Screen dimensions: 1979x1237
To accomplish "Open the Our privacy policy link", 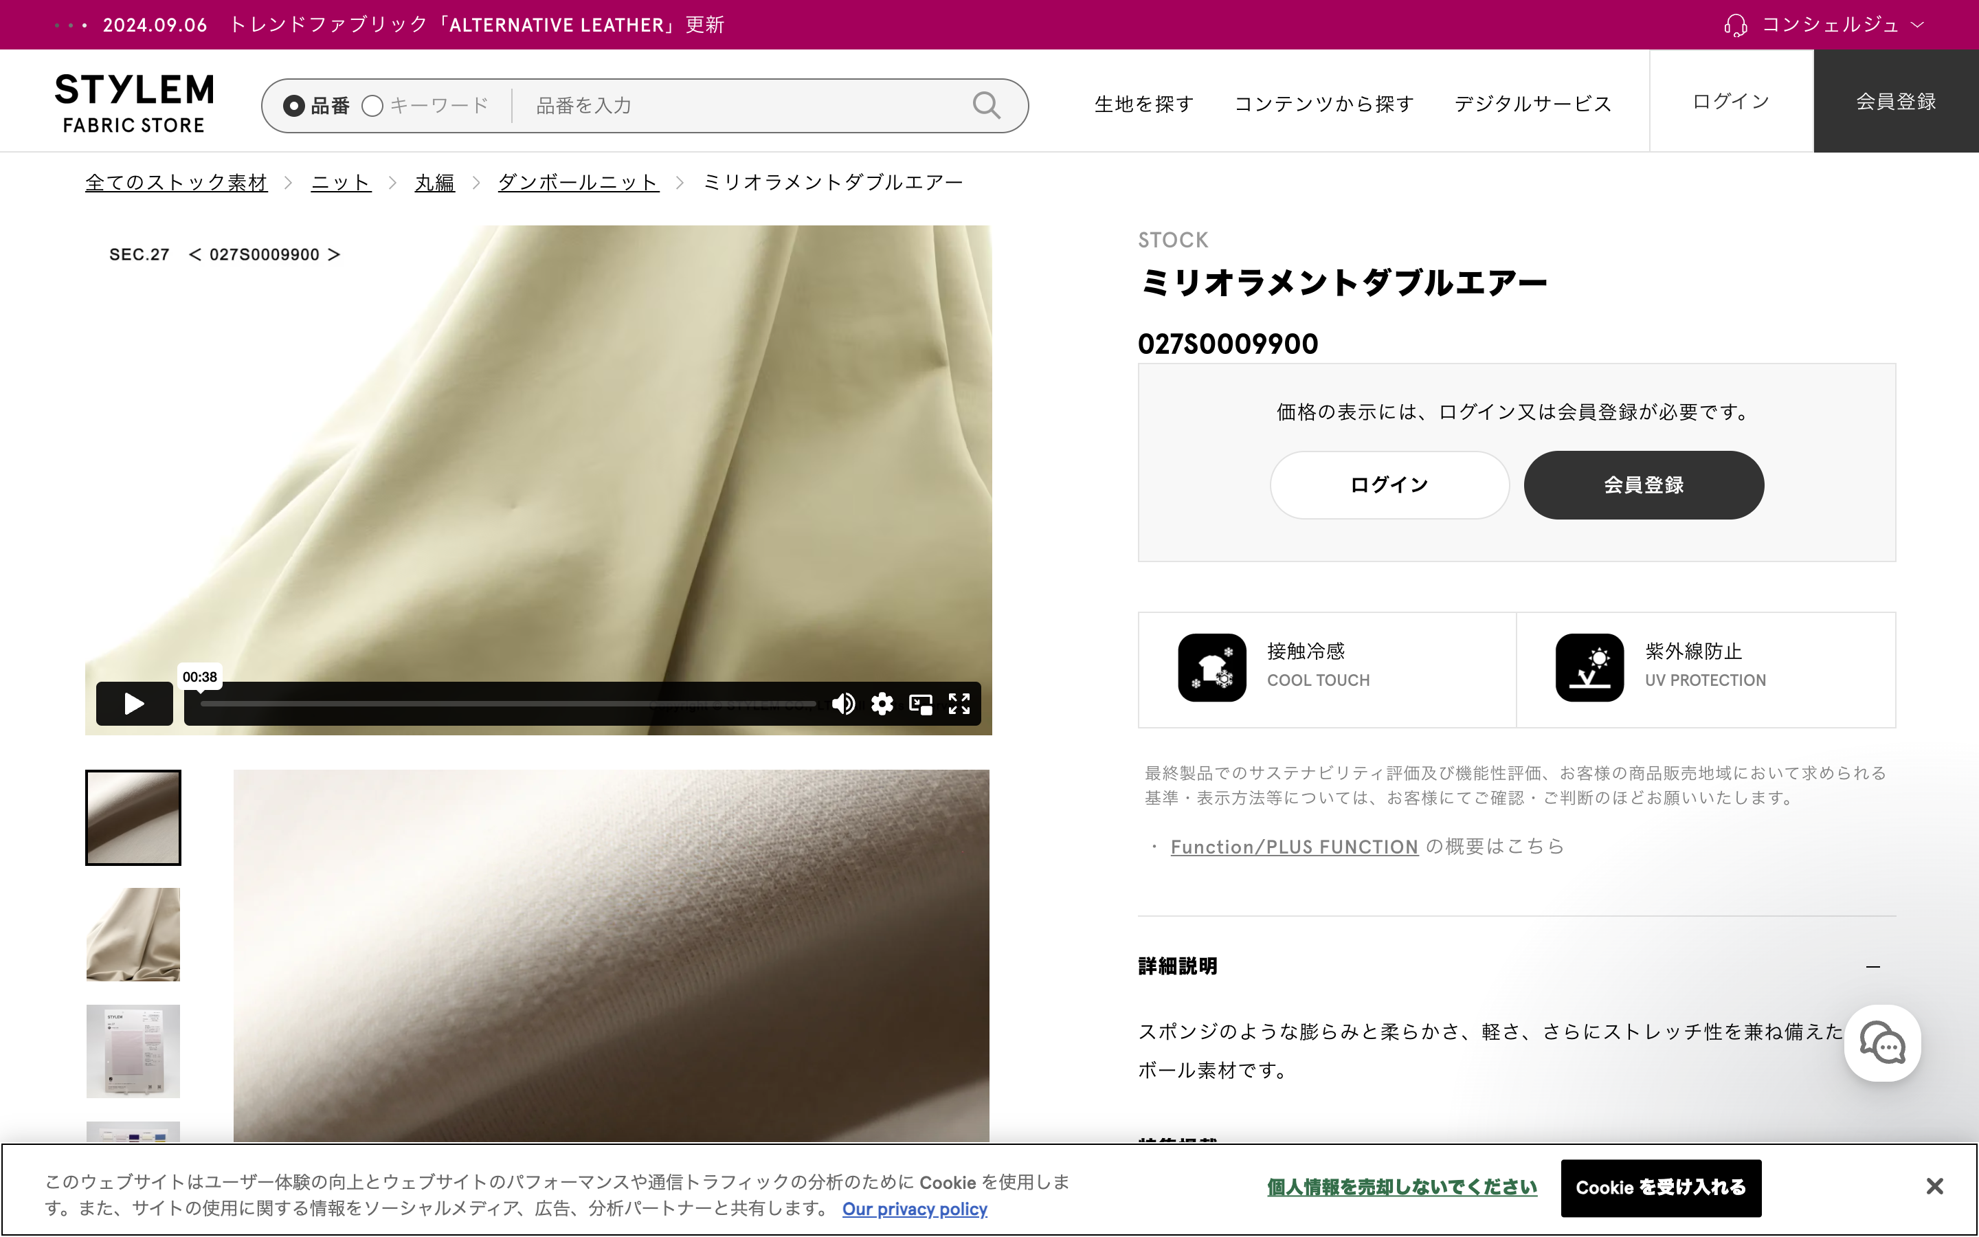I will coord(915,1208).
